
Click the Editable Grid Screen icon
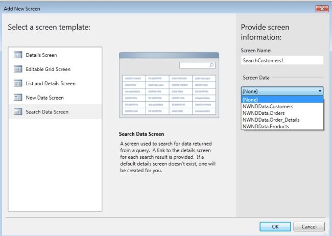coord(18,69)
